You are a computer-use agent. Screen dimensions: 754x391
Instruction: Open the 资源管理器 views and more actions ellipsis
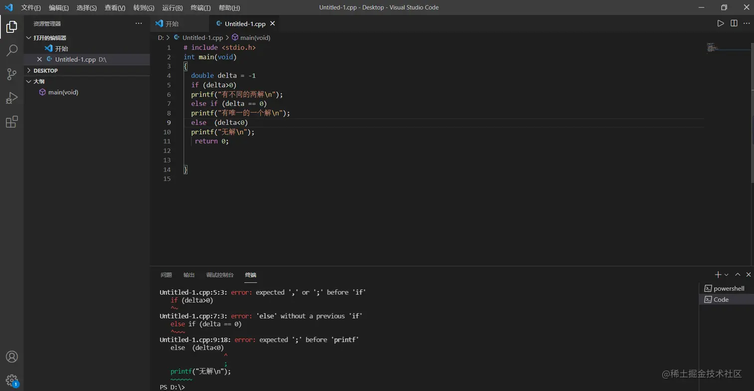139,23
